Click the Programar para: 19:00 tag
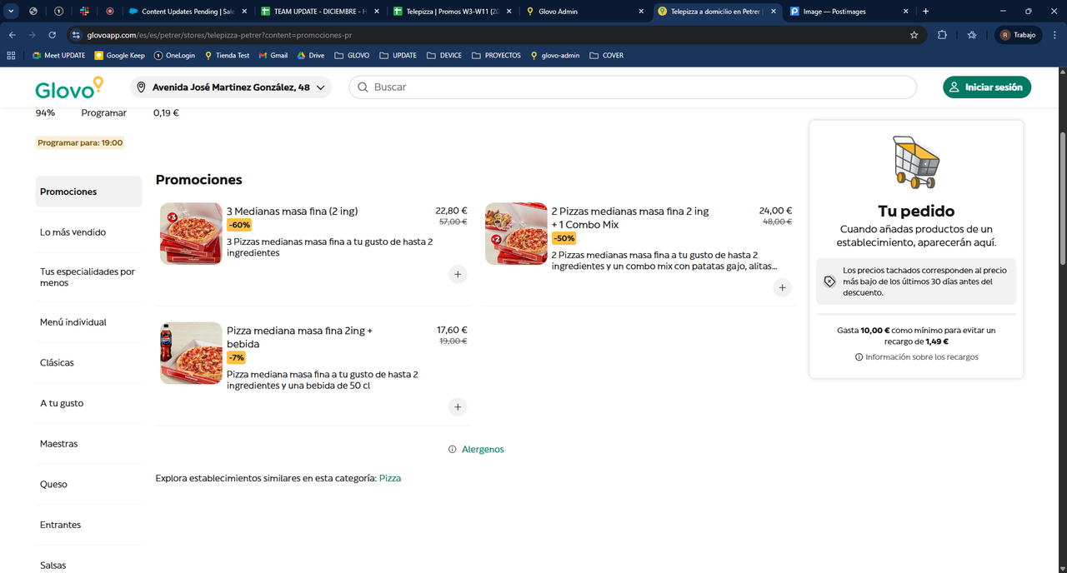 [80, 143]
